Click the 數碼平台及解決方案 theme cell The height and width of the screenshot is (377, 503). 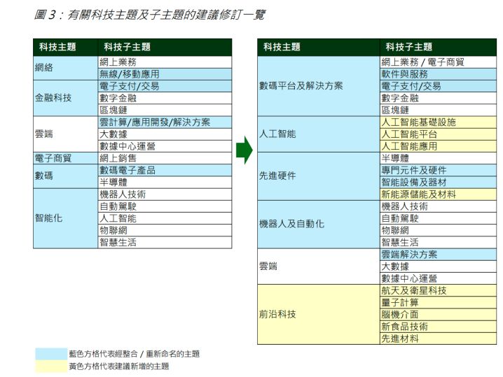(x=319, y=86)
